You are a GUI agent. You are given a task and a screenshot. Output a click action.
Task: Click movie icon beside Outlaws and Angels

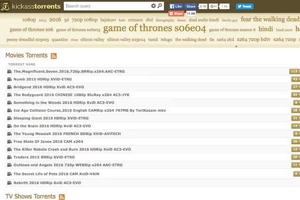(x=9, y=165)
